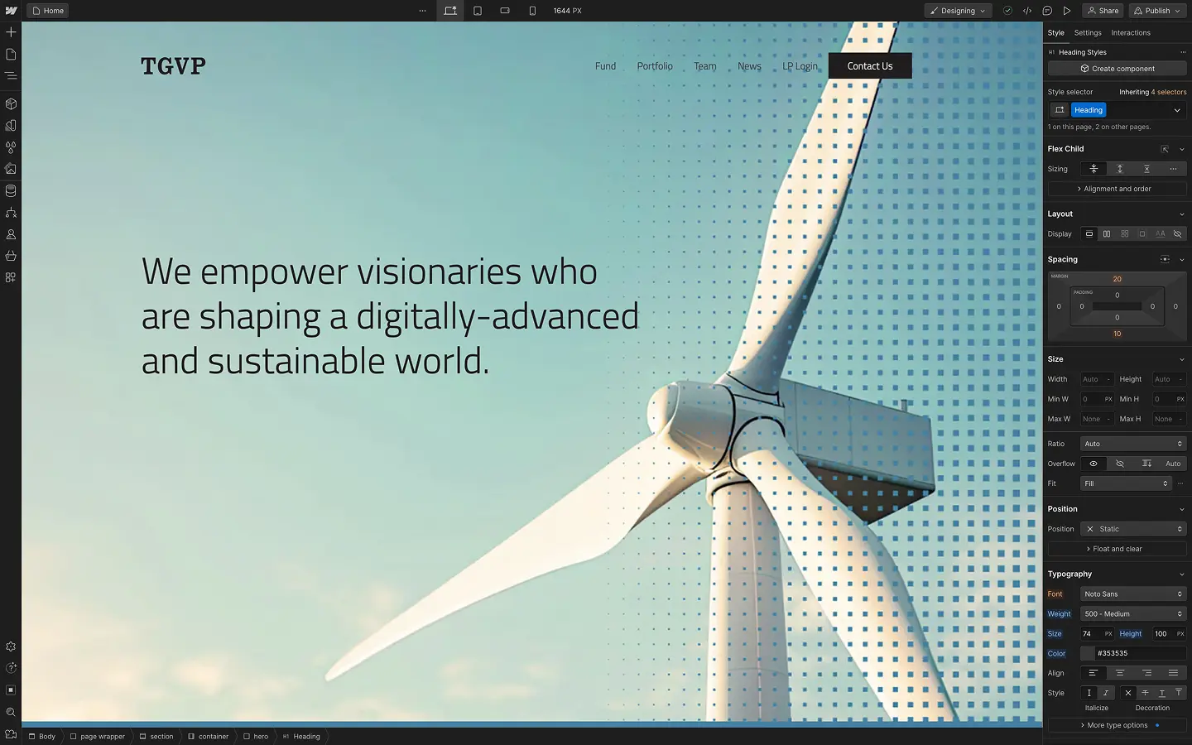1192x745 pixels.
Task: Open the Style selectors drops panel
Action: (x=11, y=147)
